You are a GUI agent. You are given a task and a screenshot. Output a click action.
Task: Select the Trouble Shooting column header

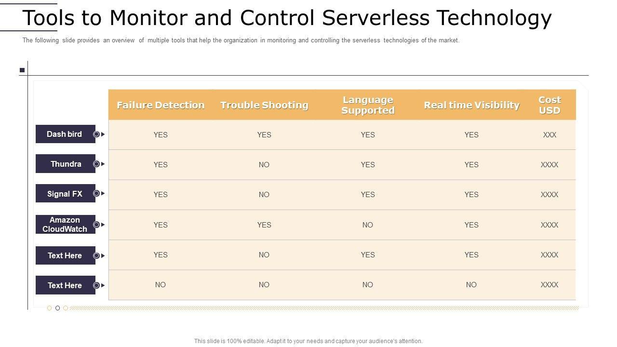click(x=264, y=105)
